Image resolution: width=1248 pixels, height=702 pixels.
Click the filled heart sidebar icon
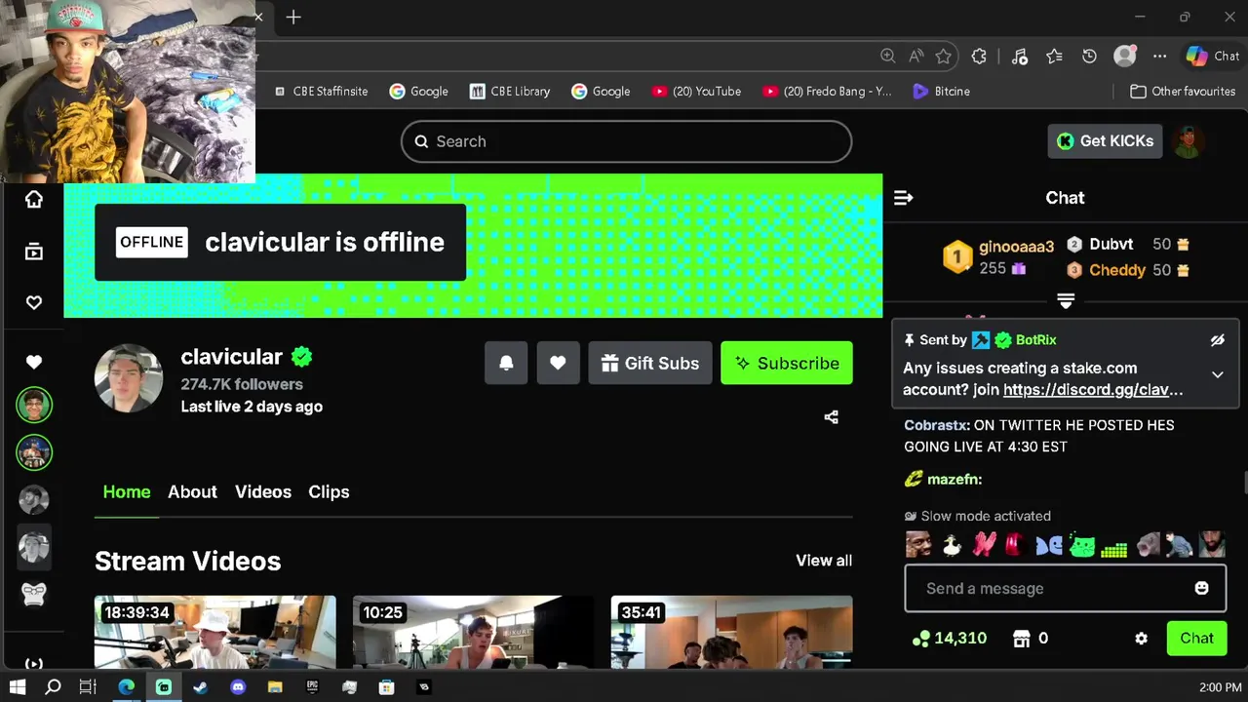tap(34, 362)
